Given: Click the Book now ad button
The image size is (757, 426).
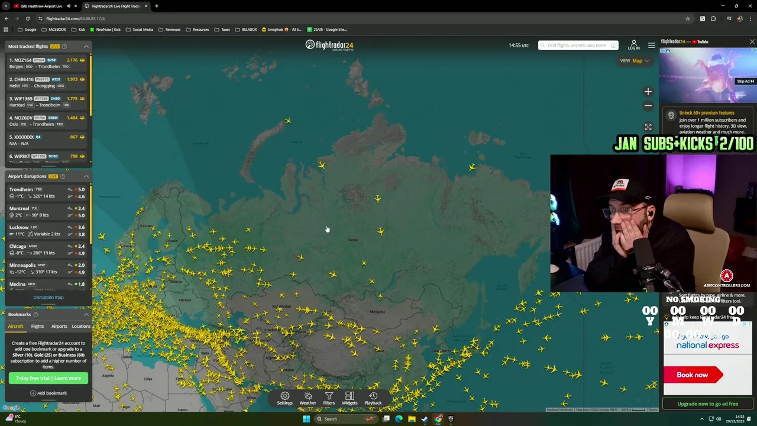Looking at the screenshot, I should (693, 375).
